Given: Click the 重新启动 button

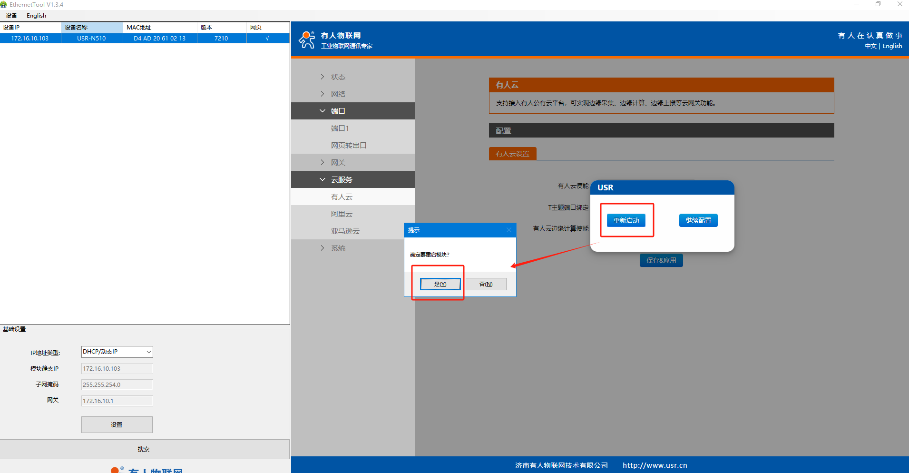Looking at the screenshot, I should coord(626,220).
